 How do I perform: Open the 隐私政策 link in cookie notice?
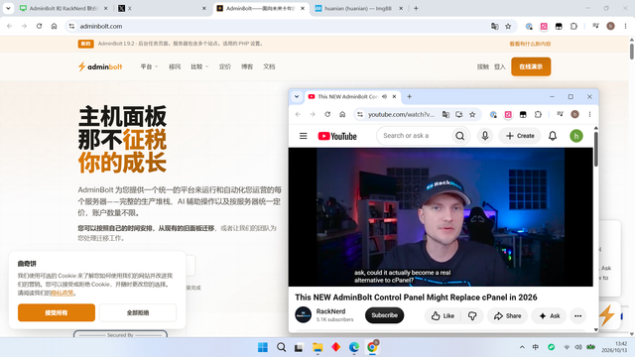(x=63, y=293)
